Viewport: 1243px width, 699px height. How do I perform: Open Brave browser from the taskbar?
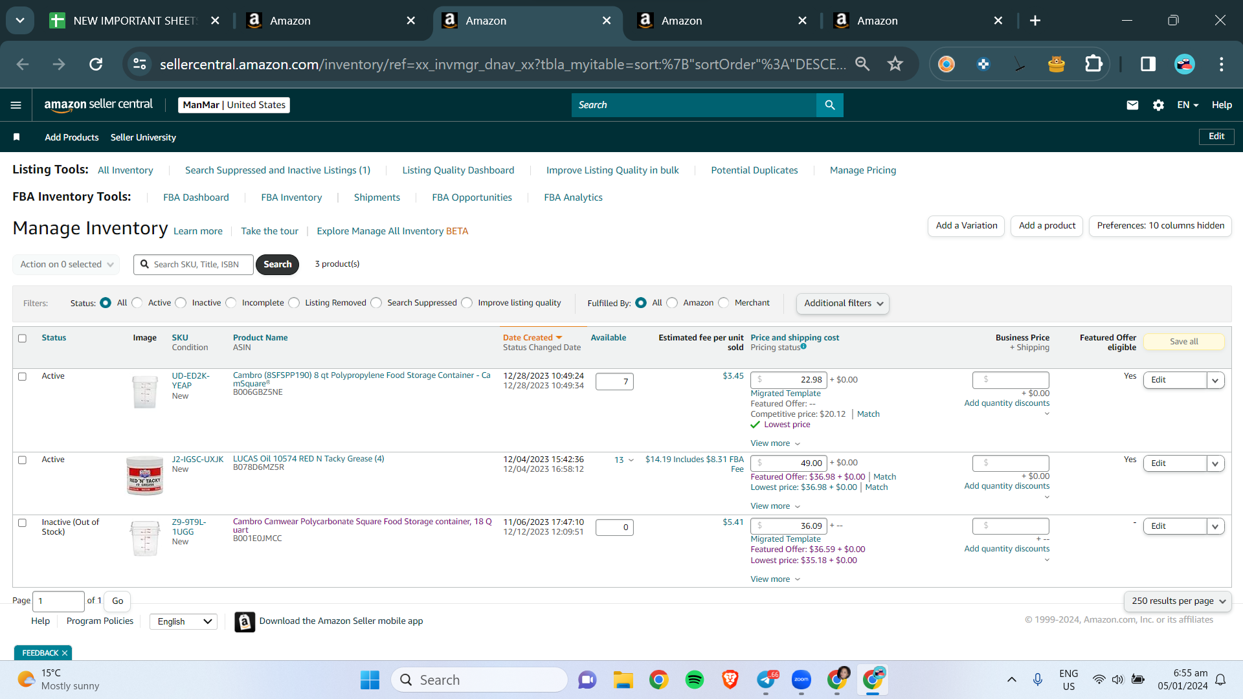click(730, 680)
